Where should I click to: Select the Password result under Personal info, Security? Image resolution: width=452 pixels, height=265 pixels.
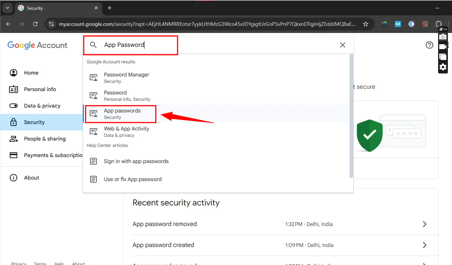pyautogui.click(x=216, y=96)
